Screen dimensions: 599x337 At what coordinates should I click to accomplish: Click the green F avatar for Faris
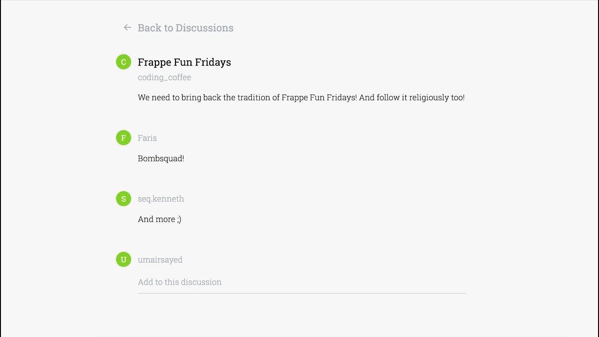[124, 138]
